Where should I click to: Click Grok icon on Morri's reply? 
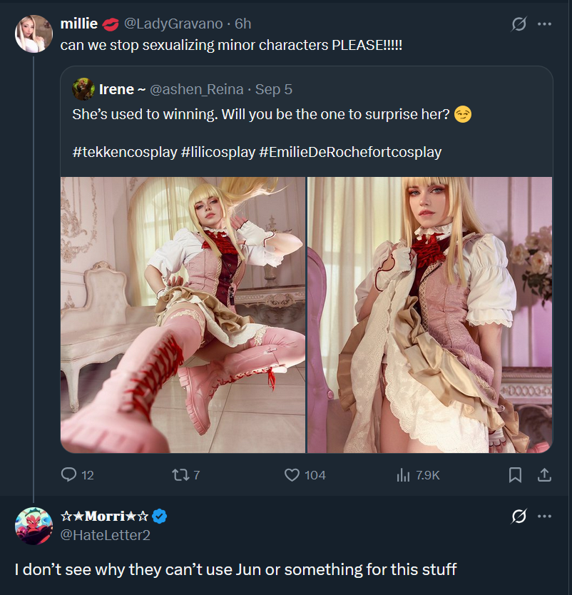pos(519,517)
